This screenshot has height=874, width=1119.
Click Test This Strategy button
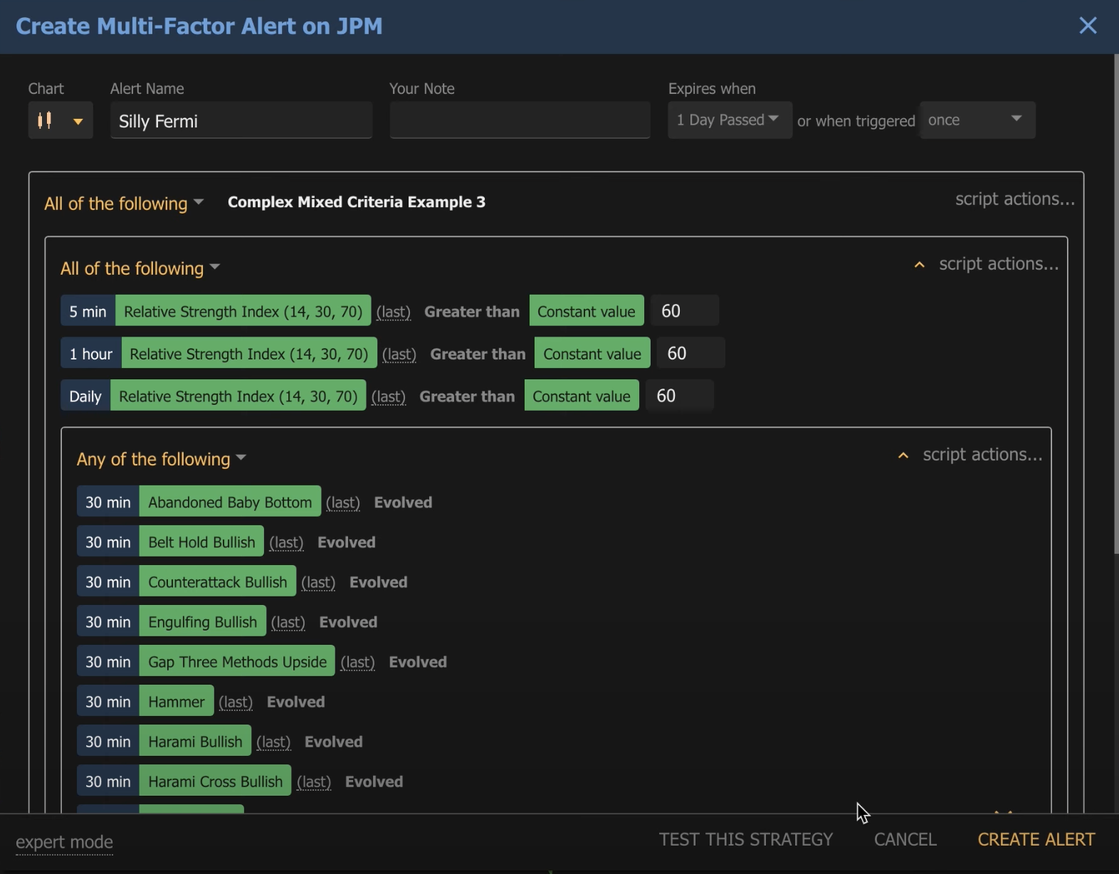(x=745, y=840)
